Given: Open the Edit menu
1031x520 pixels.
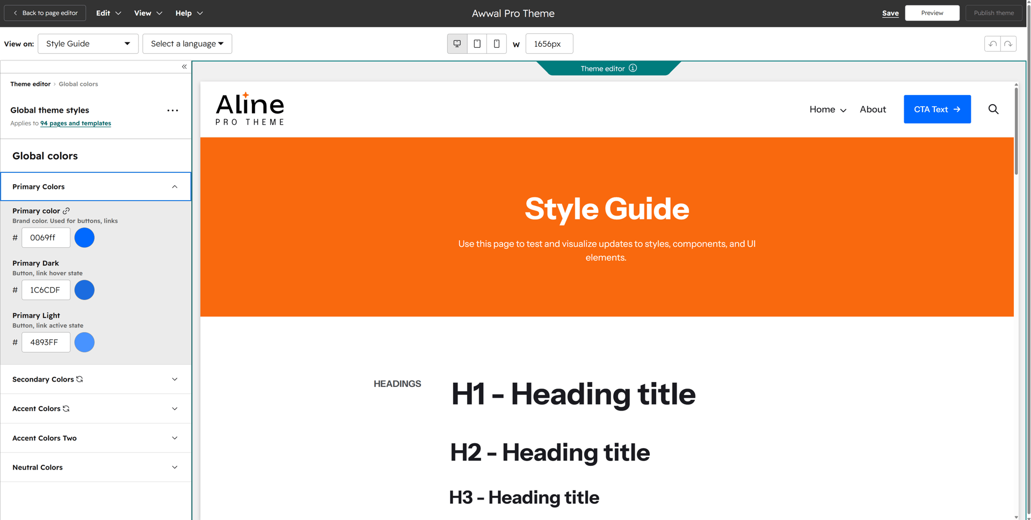Looking at the screenshot, I should click(108, 13).
